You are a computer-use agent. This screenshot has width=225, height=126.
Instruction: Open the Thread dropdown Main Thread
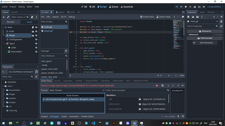click(x=77, y=90)
